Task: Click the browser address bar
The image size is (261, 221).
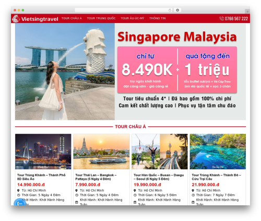Action: coord(124,10)
